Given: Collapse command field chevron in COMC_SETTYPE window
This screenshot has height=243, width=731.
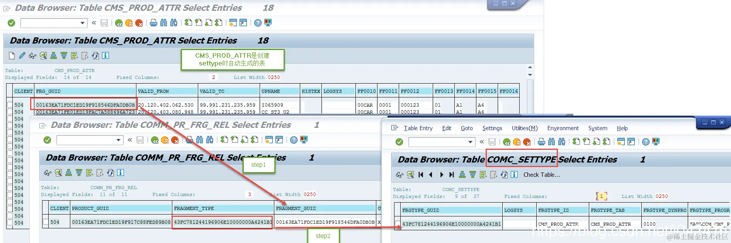Looking at the screenshot, I should point(482,142).
